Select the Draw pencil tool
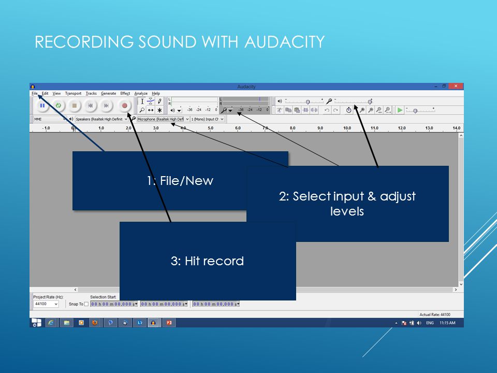The width and height of the screenshot is (497, 373). 160,102
